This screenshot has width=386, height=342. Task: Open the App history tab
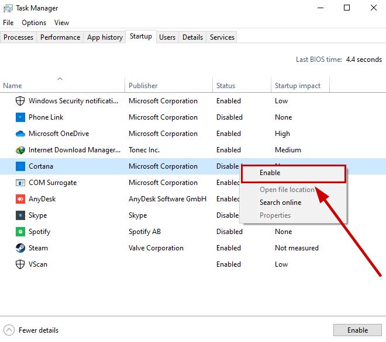[105, 37]
